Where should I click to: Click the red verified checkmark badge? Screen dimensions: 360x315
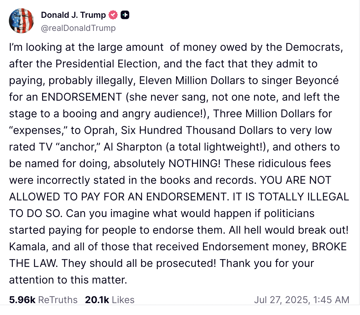click(x=113, y=15)
